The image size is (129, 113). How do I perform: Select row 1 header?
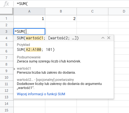pyautogui.click(x=7, y=18)
